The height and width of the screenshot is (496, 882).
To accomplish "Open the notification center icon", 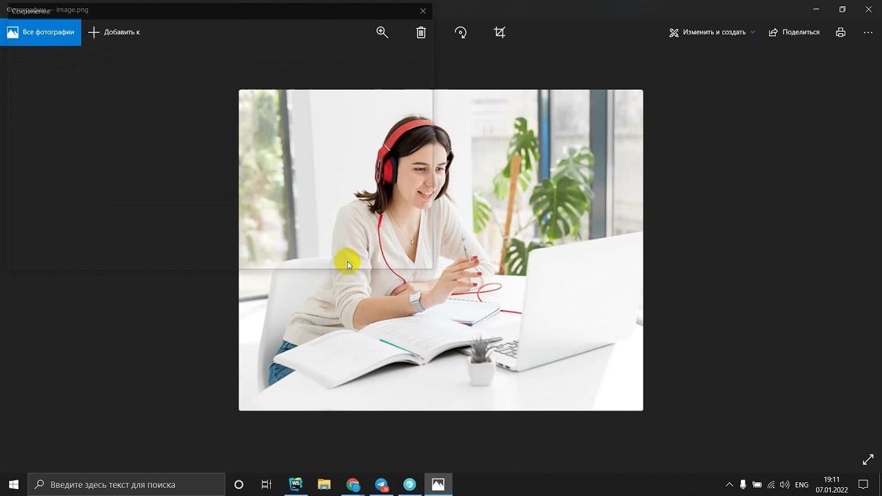I will pos(863,485).
